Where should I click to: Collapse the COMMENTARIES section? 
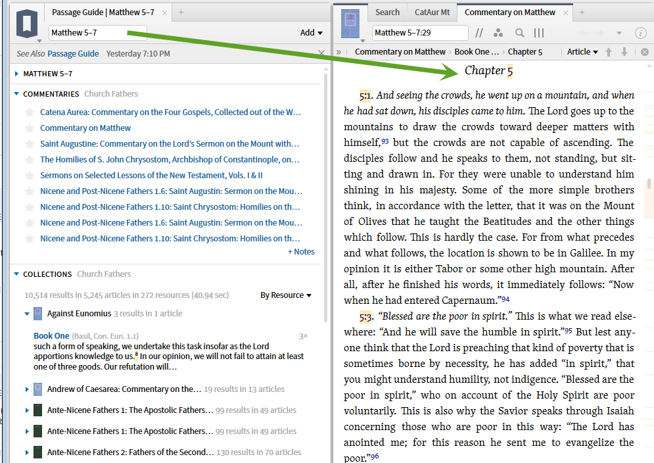[x=16, y=94]
